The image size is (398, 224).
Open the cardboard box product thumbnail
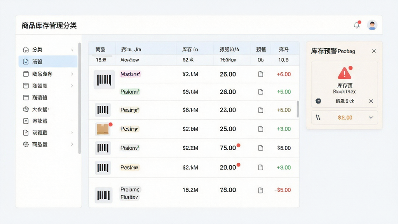(x=103, y=129)
